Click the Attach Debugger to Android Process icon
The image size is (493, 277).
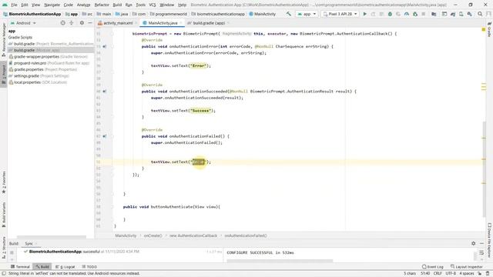point(415,14)
